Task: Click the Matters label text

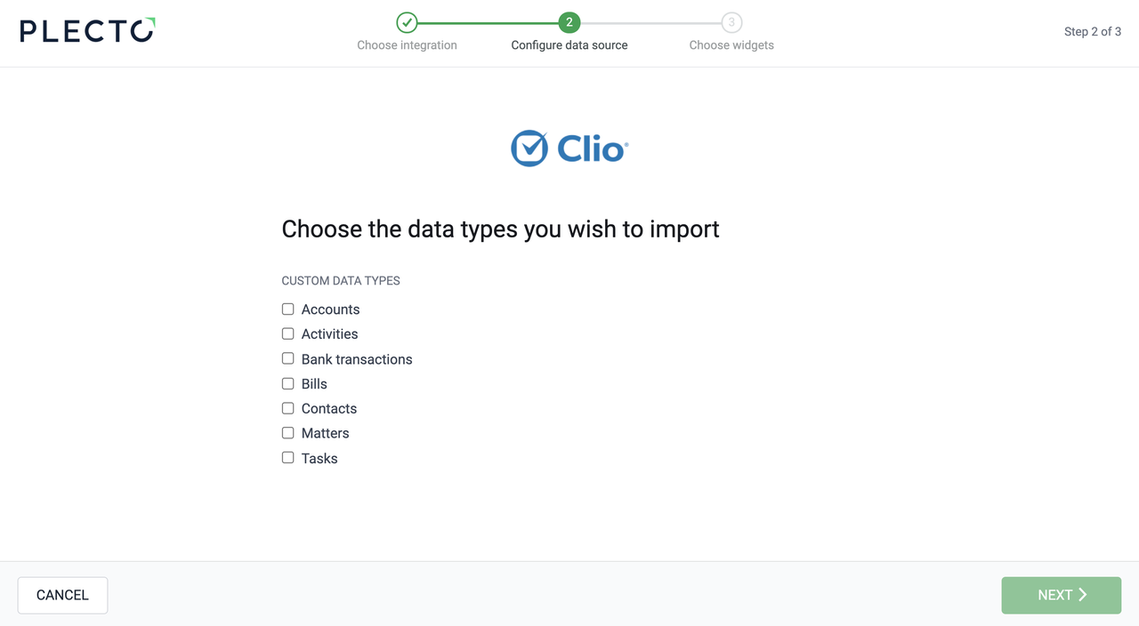Action: point(325,433)
